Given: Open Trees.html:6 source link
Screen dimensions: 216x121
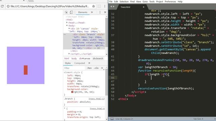Looking at the screenshot, I should 97,109.
